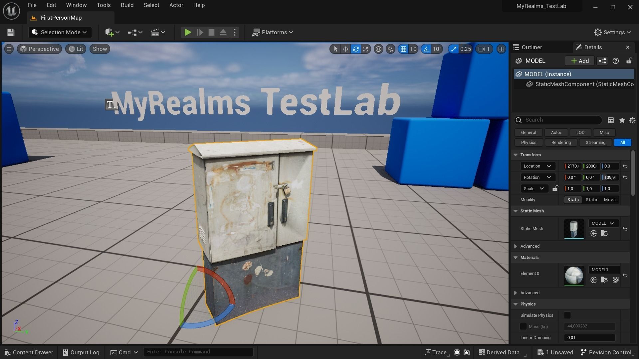Open the Build menu
639x359 pixels.
click(127, 5)
